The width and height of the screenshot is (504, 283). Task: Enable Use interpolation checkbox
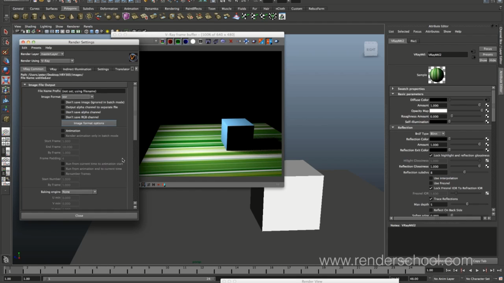[431, 178]
